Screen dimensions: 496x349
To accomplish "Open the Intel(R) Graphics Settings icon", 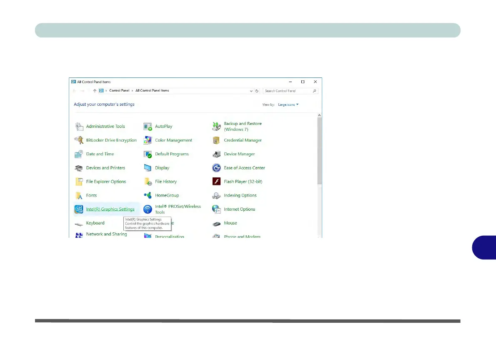I will coord(79,209).
